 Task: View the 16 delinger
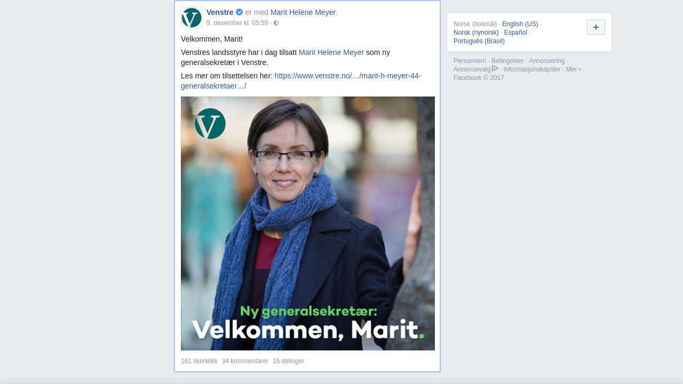(288, 361)
